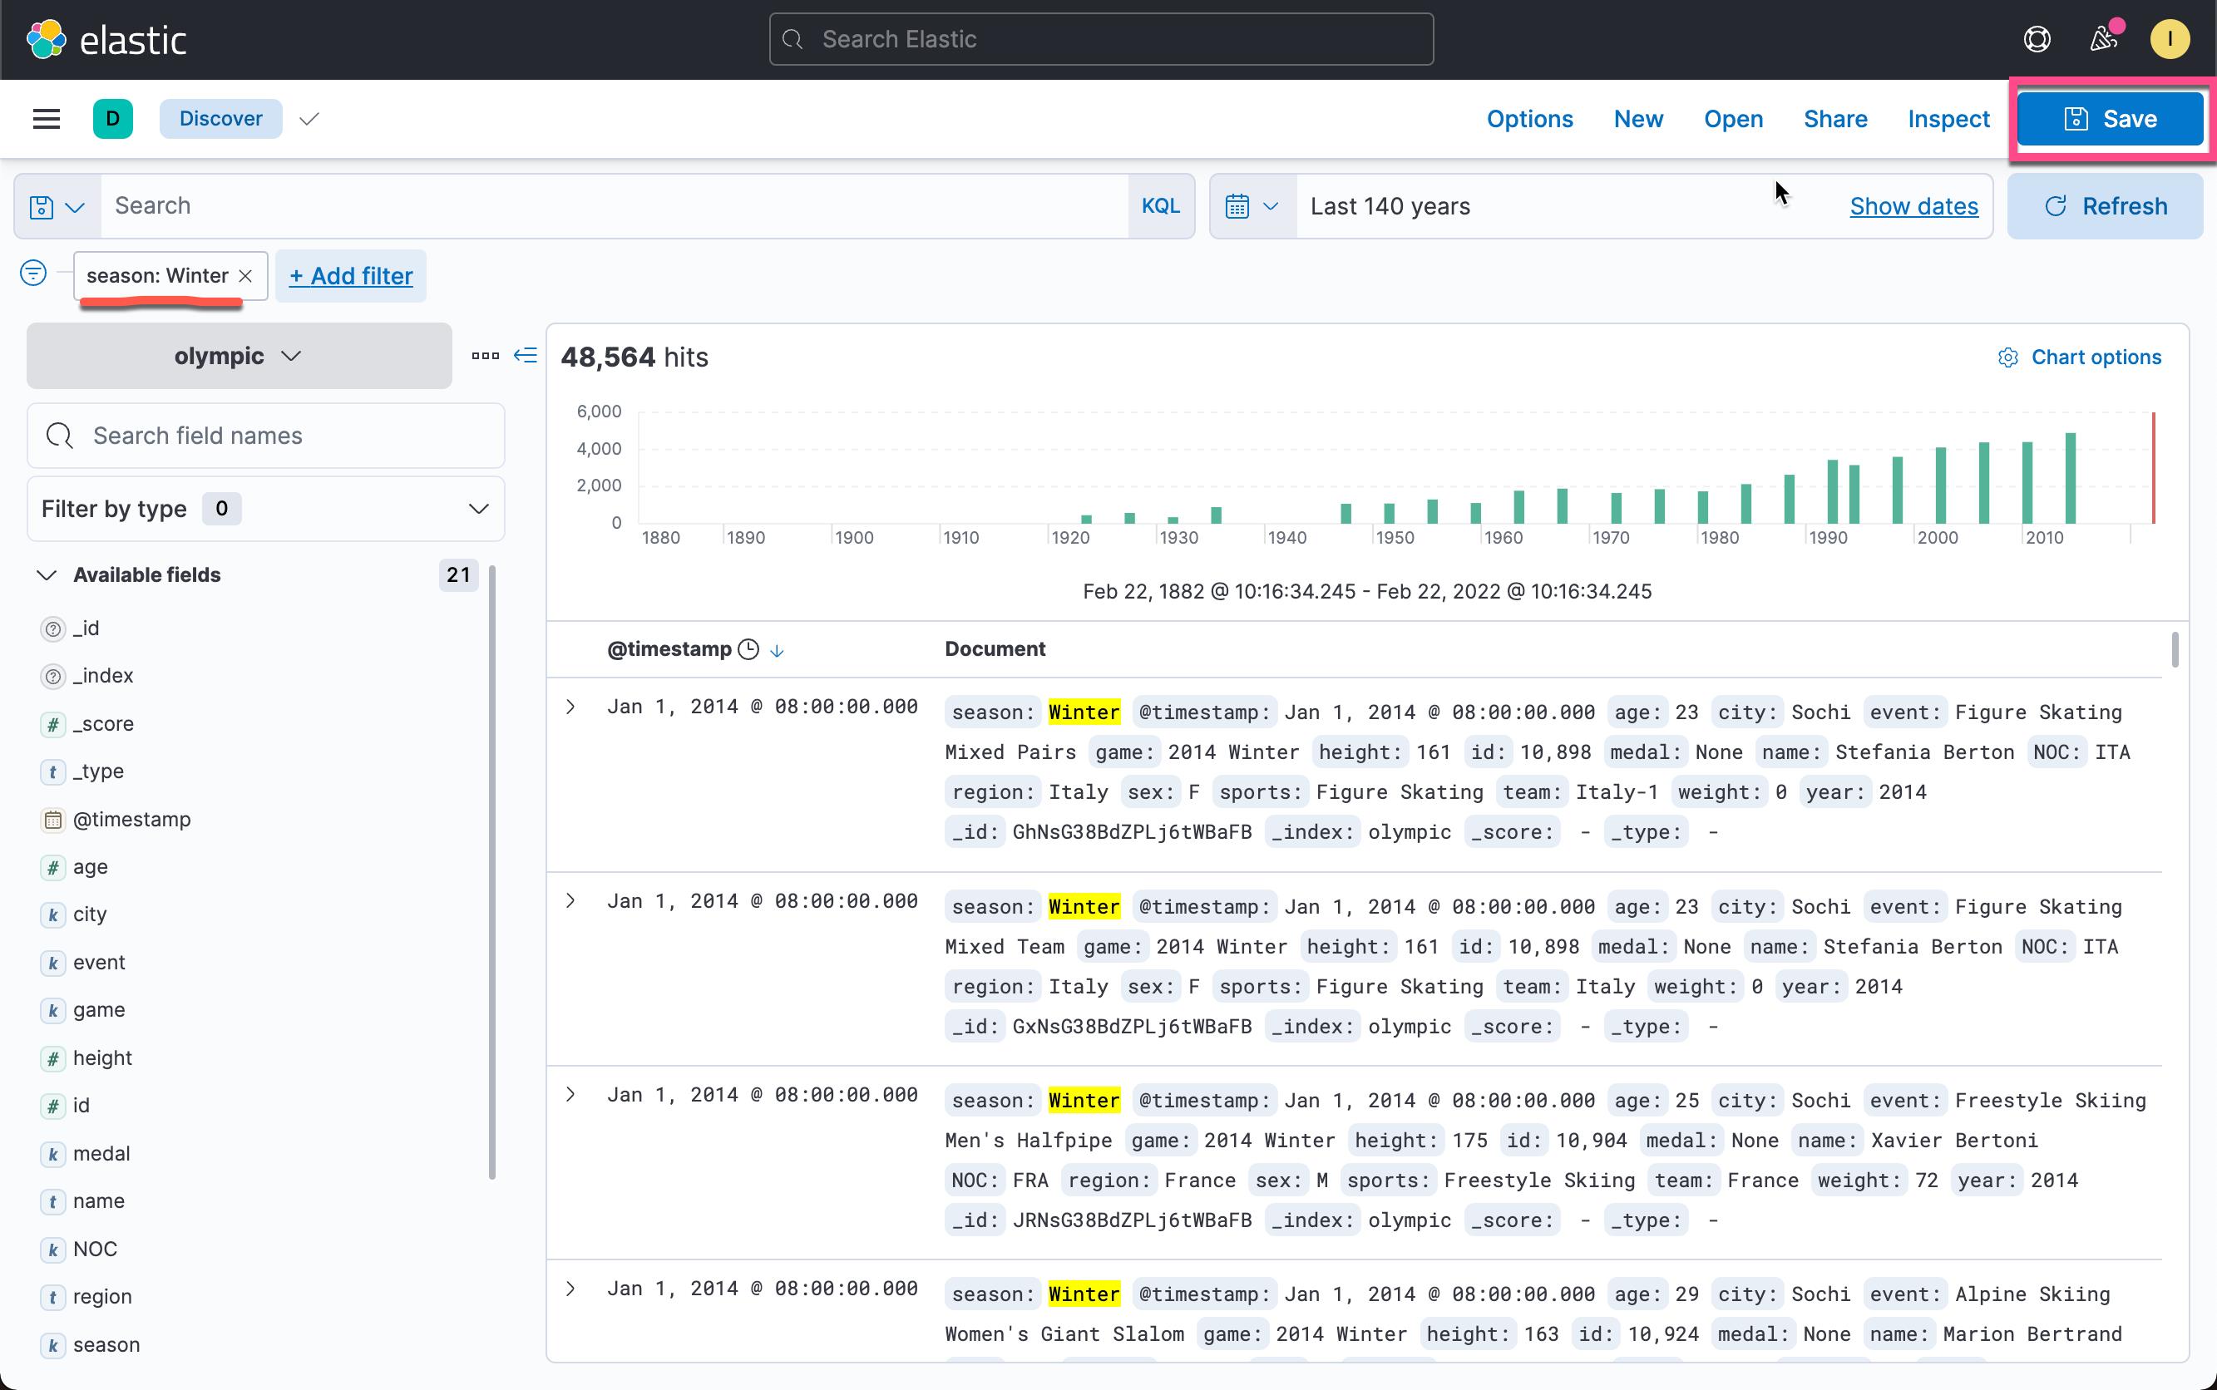Click the Elastic logo

click(x=106, y=40)
